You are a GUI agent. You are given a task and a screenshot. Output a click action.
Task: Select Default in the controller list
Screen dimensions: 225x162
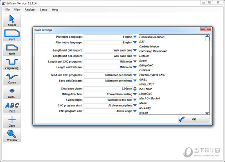point(144,56)
